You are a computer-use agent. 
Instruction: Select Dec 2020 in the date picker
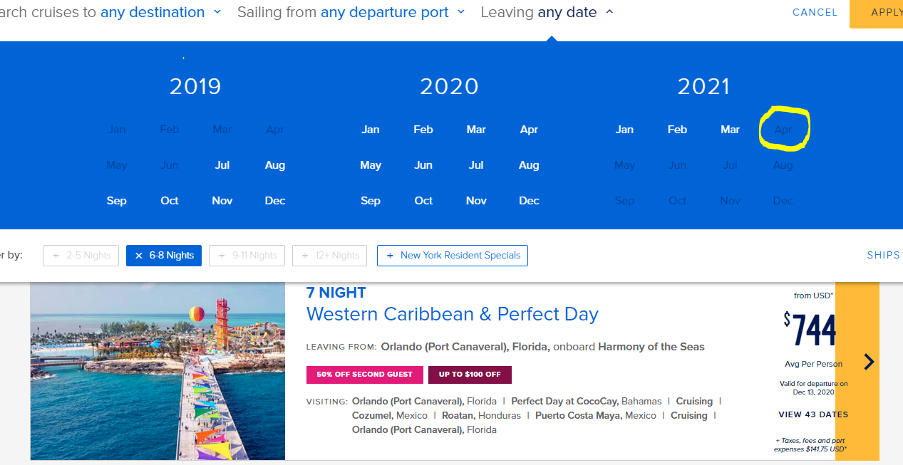529,201
